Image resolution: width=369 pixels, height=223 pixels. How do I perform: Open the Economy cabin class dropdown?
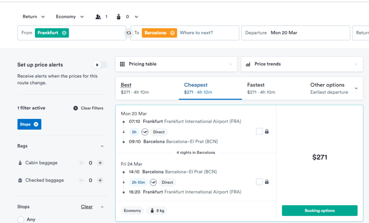(x=69, y=17)
